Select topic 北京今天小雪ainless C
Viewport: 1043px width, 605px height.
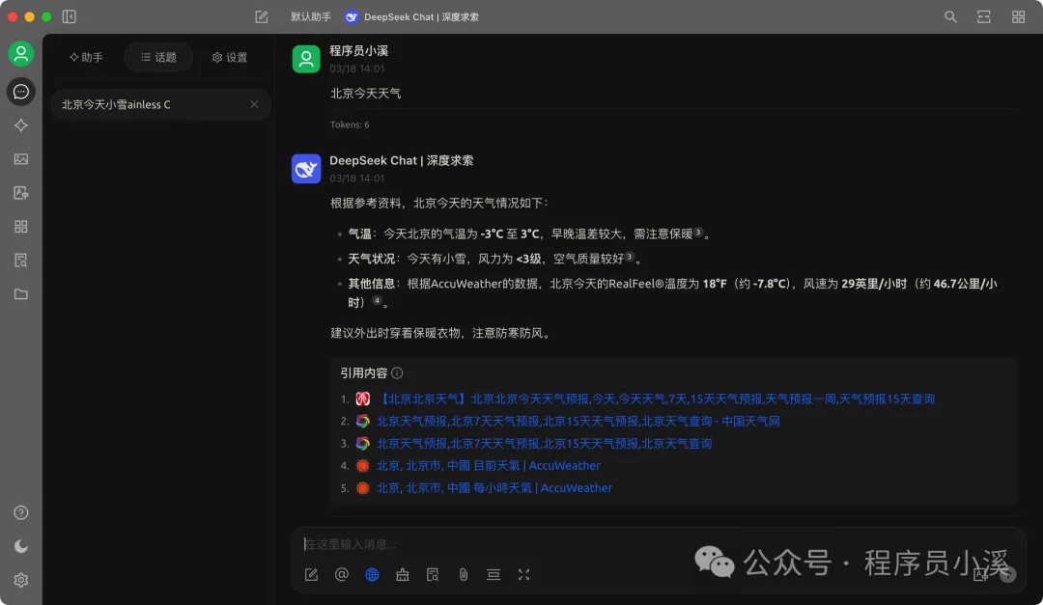[161, 104]
